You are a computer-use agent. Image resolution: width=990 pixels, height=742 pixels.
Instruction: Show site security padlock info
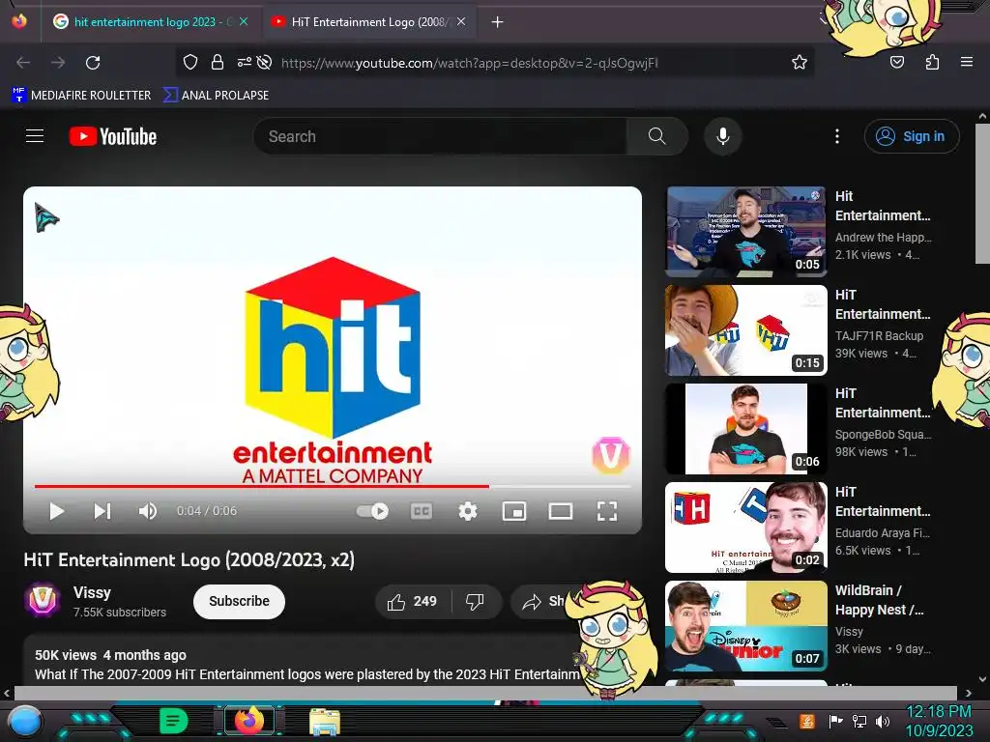point(218,63)
